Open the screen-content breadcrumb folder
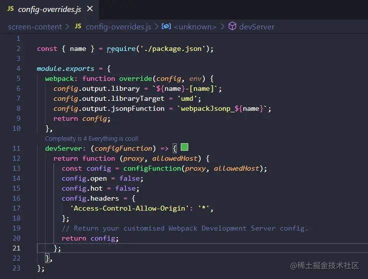Viewport: 368px width, 279px height. pyautogui.click(x=35, y=27)
